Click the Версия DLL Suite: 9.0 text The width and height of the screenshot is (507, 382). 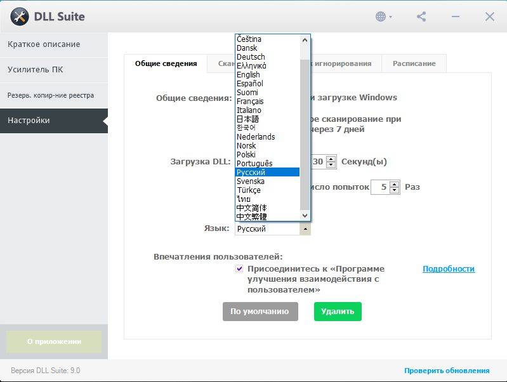pos(45,371)
